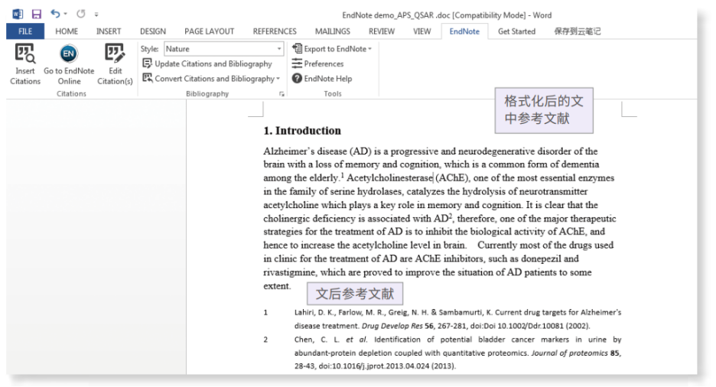Click the word 'rivastigmine' in the paragraph
Screen dimensions: 716x387
(289, 272)
